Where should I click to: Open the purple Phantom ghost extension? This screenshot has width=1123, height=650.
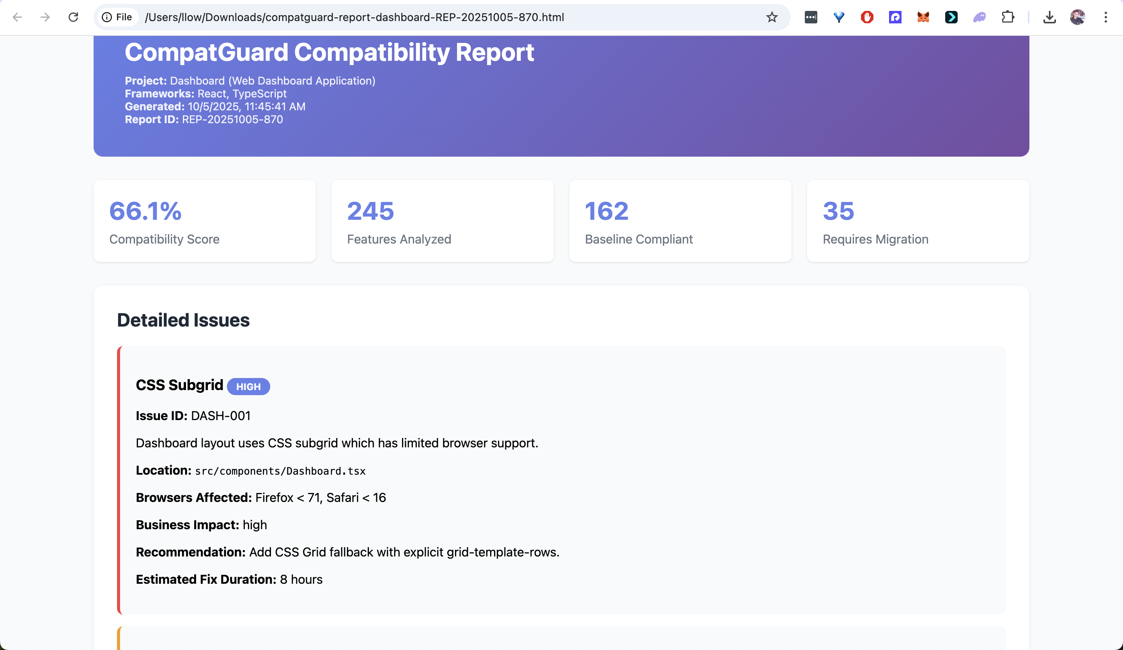click(979, 18)
